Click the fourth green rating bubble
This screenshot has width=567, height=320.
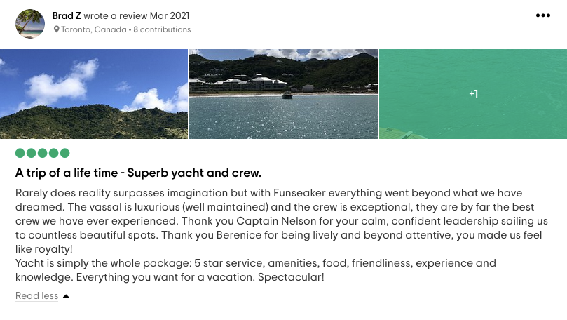click(53, 153)
